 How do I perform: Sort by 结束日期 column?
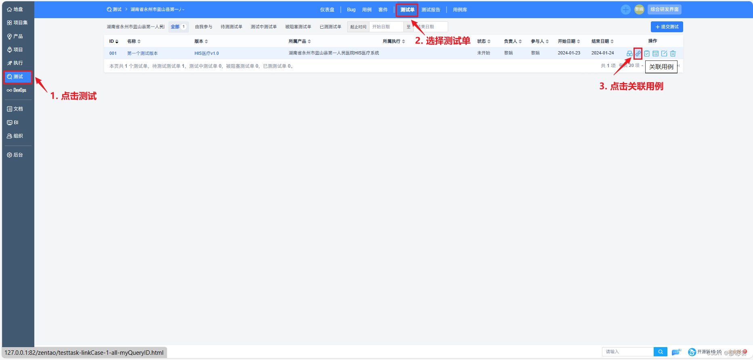point(602,41)
